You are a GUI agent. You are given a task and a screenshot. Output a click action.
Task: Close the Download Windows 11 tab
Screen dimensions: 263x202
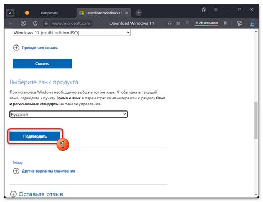click(x=127, y=13)
